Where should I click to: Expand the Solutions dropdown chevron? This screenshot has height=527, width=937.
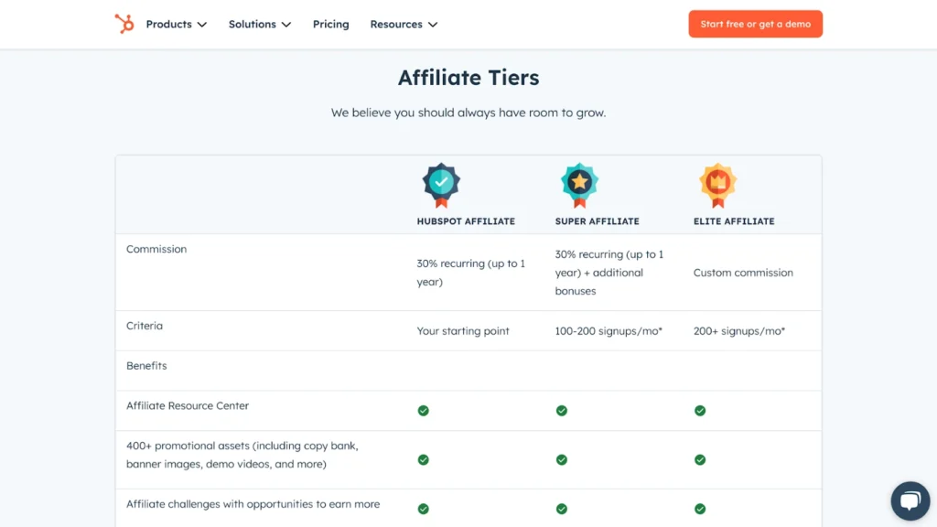pyautogui.click(x=285, y=25)
